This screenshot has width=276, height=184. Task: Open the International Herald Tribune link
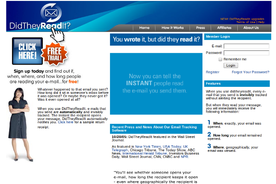(x=144, y=153)
